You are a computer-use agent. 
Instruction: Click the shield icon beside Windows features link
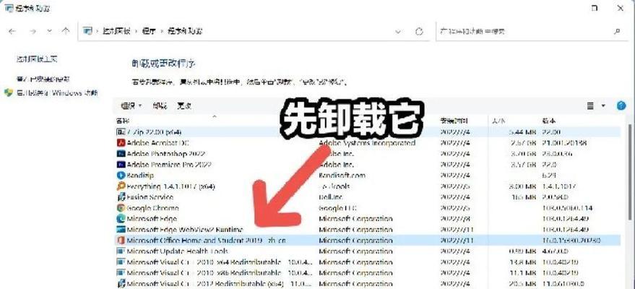(9, 92)
